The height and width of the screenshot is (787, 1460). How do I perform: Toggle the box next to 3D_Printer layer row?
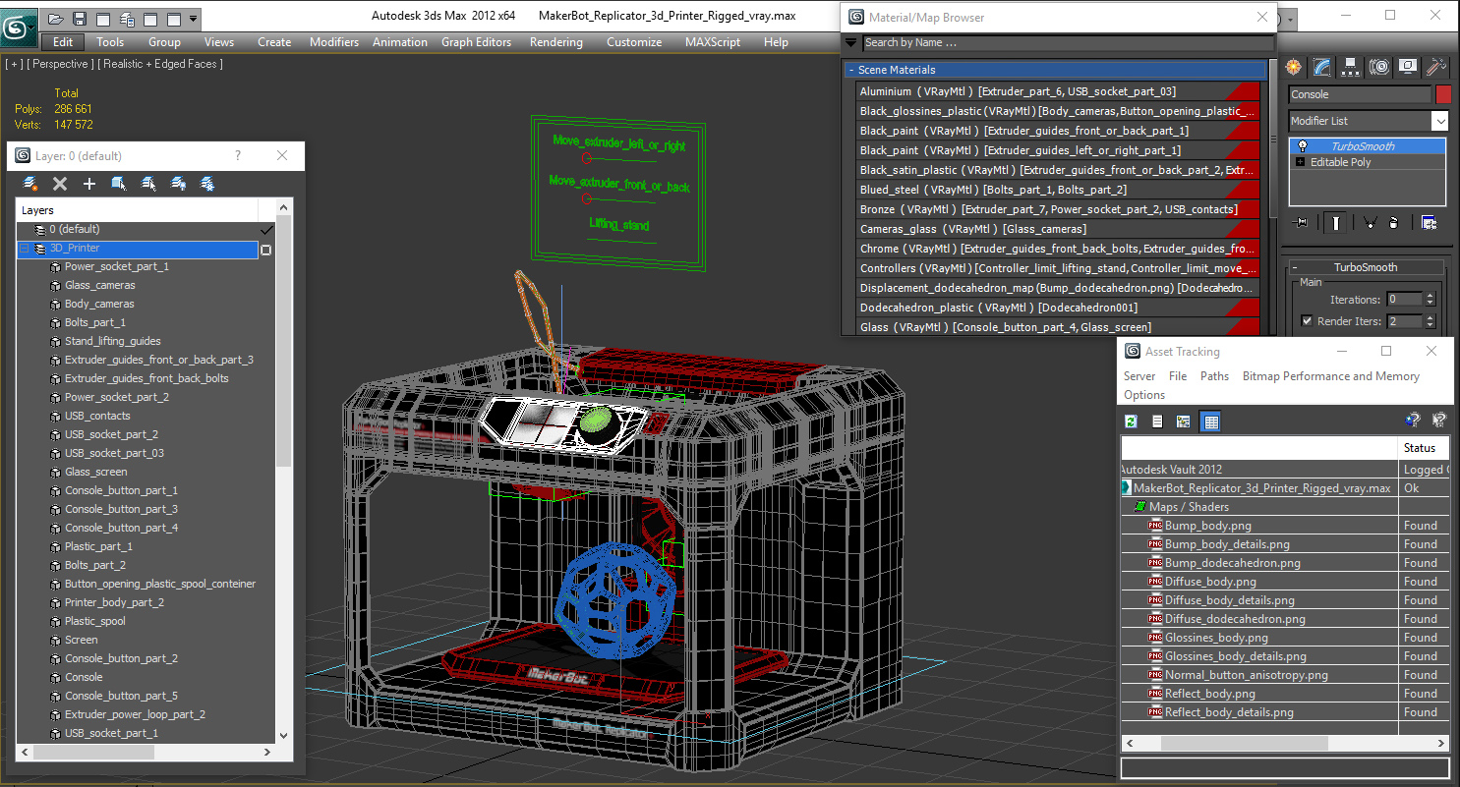pyautogui.click(x=265, y=250)
